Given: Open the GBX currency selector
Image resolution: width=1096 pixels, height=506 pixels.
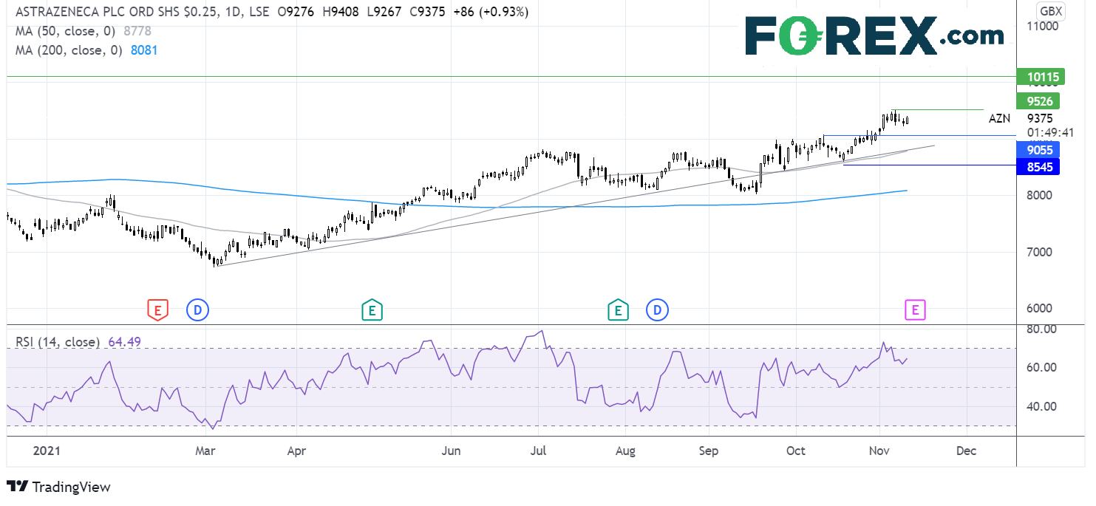Looking at the screenshot, I should click(1051, 11).
